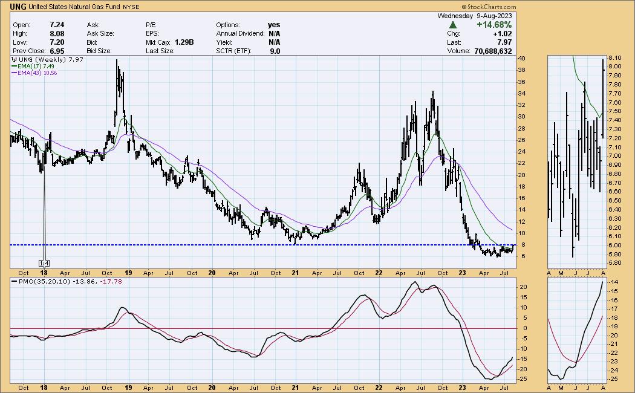The width and height of the screenshot is (635, 393).
Task: Open the StockCharts.com copyright link
Action: (x=489, y=7)
